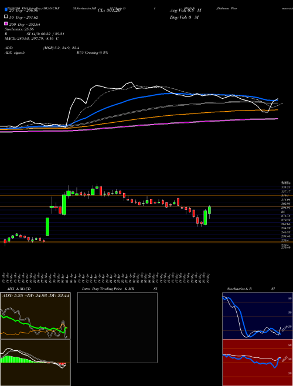293x386 pixels.
Task: Click the 60.22 RSI value label
Action: 285,359
